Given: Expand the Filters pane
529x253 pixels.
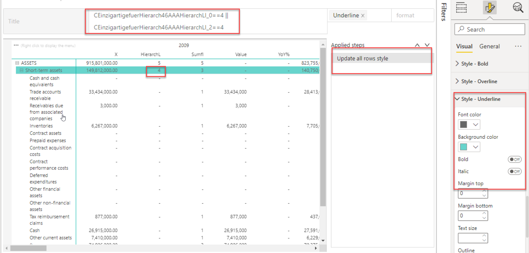Looking at the screenshot, I should [x=444, y=12].
